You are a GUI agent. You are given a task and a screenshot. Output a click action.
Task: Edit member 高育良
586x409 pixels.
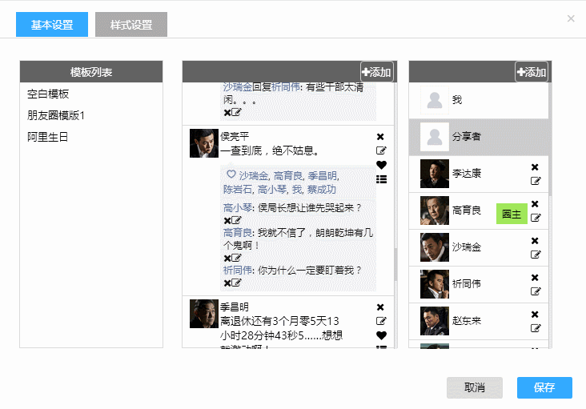[x=536, y=218]
